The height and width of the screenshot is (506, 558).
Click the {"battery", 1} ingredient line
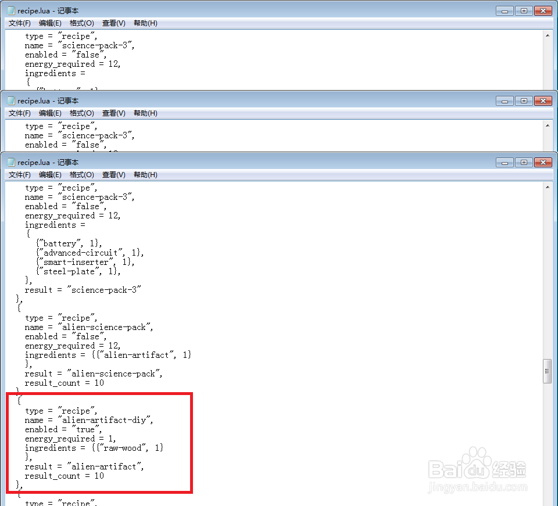point(69,243)
